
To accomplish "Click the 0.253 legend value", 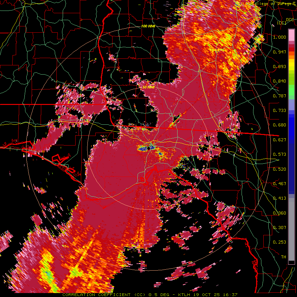I will (280, 242).
